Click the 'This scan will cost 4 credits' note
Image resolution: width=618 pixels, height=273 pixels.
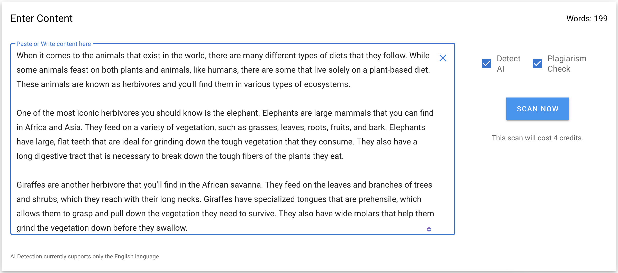coord(538,138)
